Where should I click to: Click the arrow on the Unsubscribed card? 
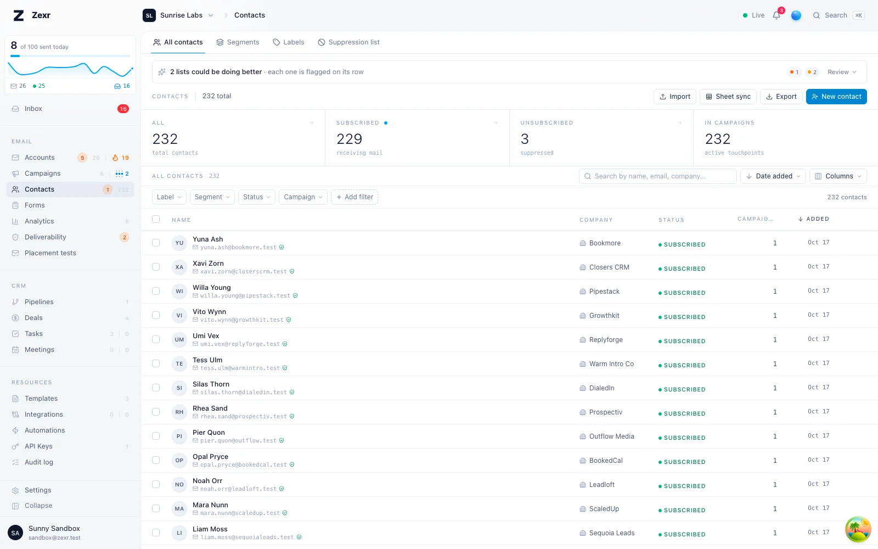[x=680, y=123]
